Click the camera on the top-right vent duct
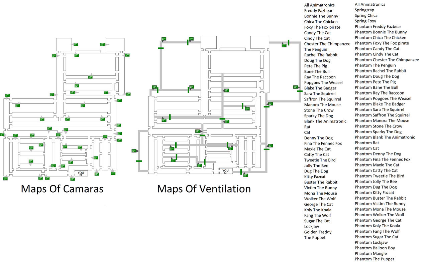Image resolution: width=428 pixels, height=265 pixels. point(284,45)
